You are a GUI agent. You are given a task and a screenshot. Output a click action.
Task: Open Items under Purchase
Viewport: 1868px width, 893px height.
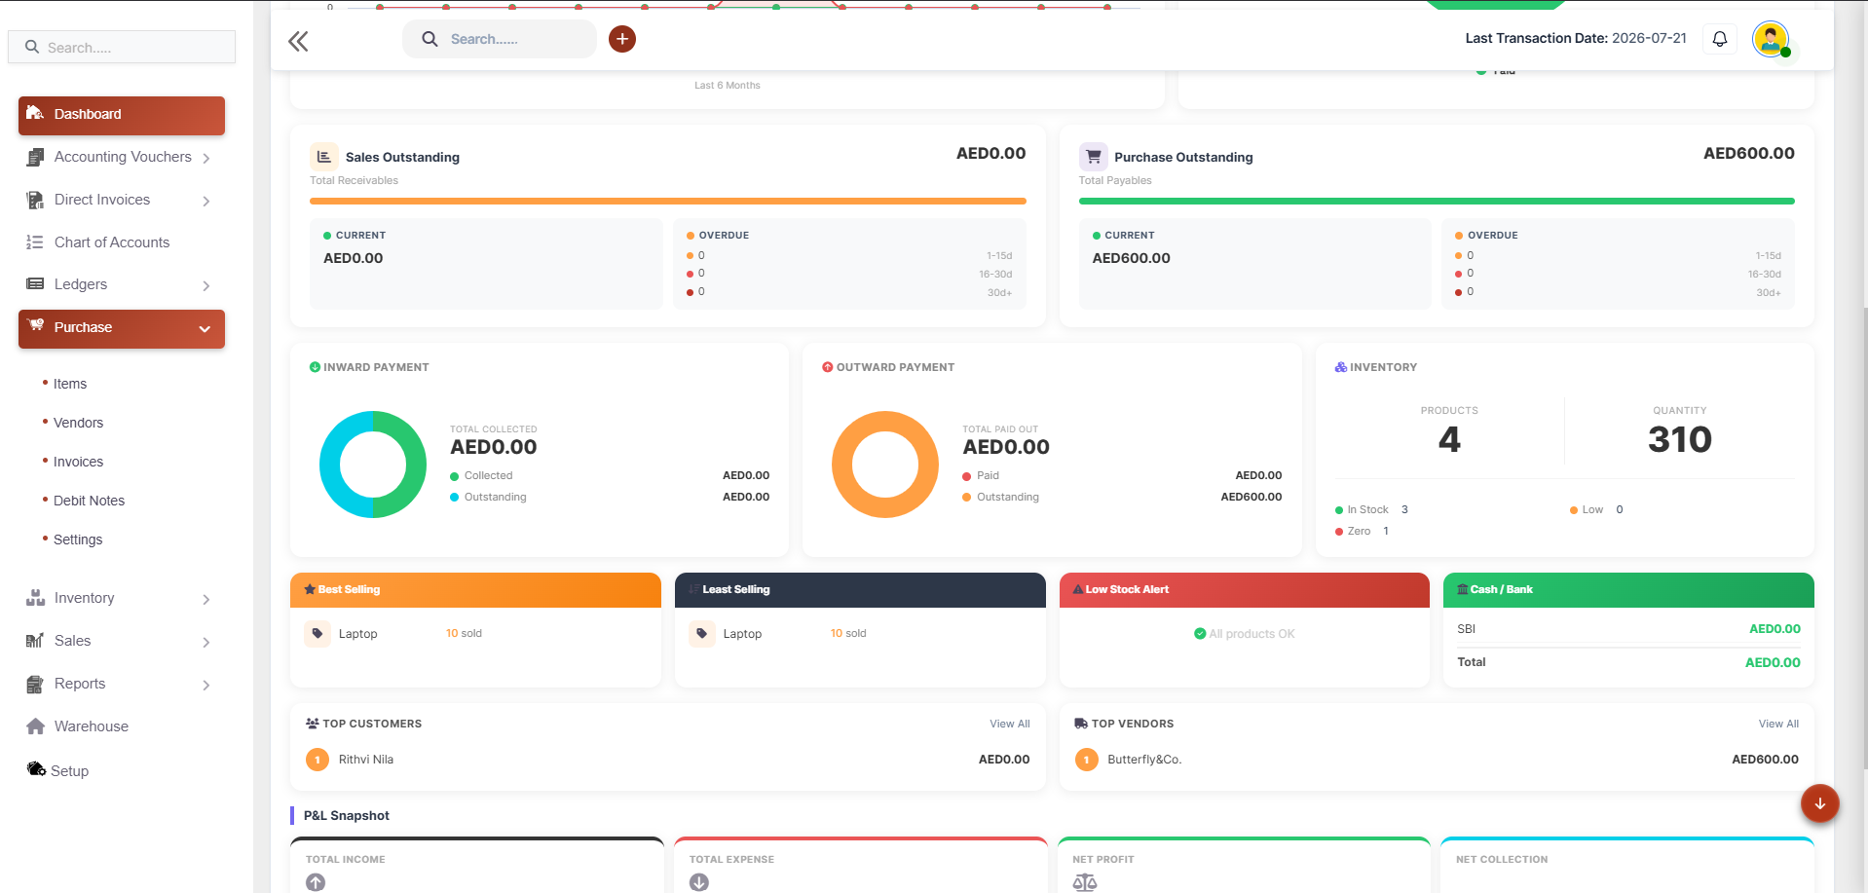(70, 384)
